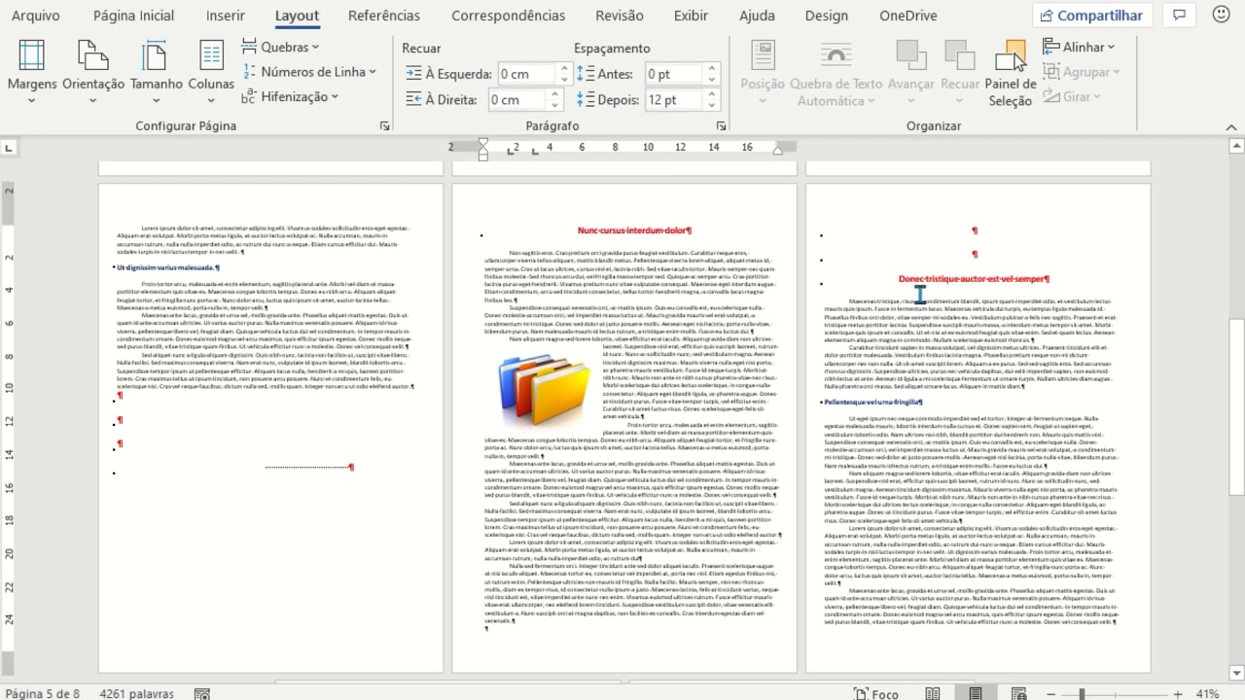Image resolution: width=1245 pixels, height=700 pixels.
Task: Switch to Layout de Impressão view
Action: [976, 693]
